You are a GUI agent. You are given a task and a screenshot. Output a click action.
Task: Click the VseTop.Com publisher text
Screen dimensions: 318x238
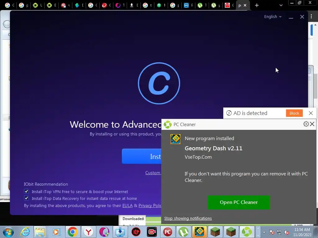[198, 157]
